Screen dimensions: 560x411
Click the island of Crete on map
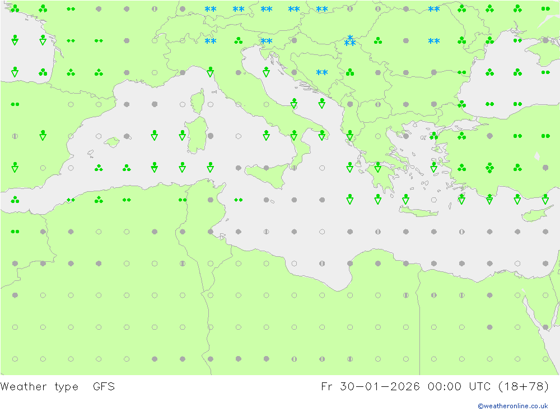click(x=418, y=213)
